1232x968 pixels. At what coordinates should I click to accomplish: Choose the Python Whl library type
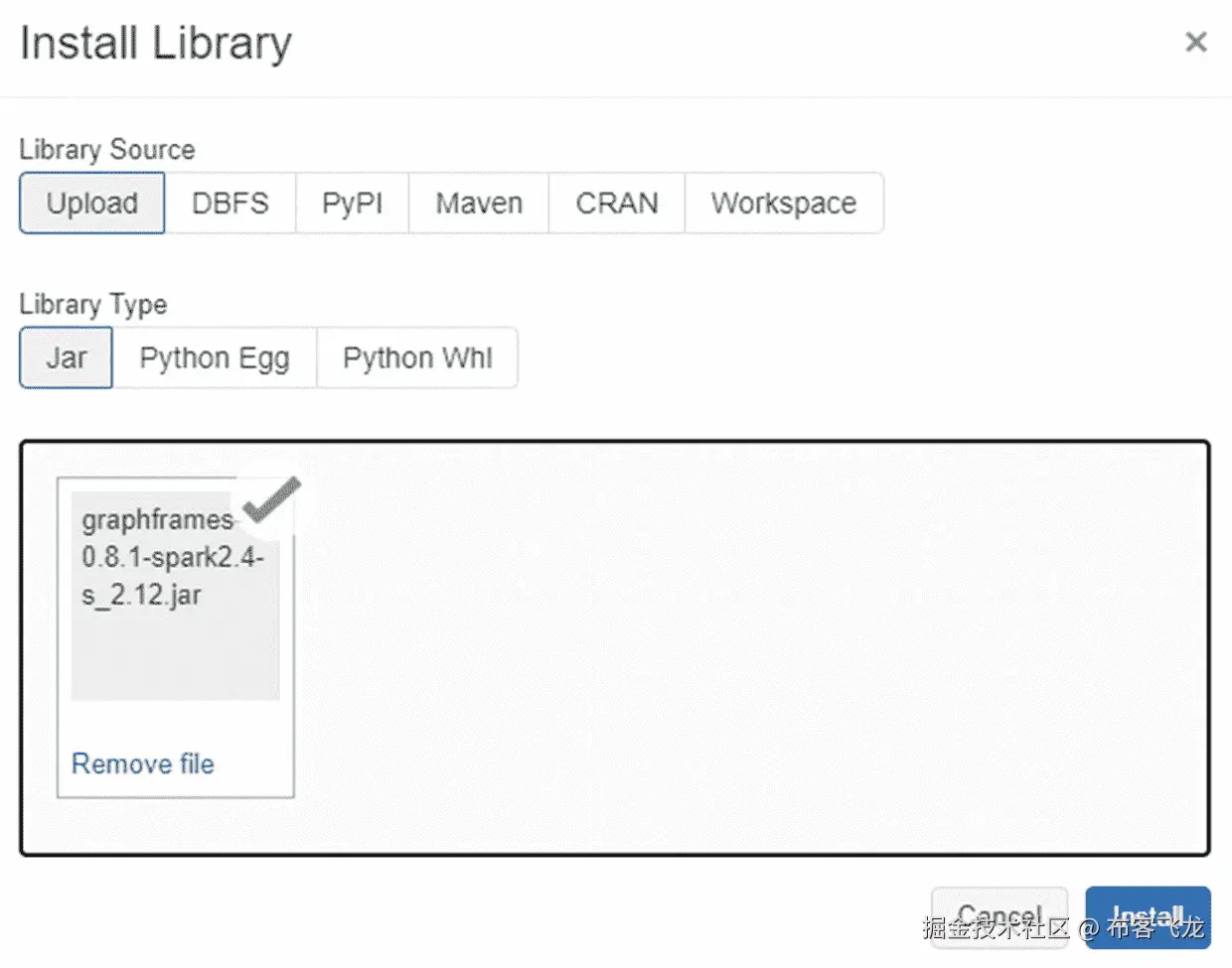coord(416,357)
